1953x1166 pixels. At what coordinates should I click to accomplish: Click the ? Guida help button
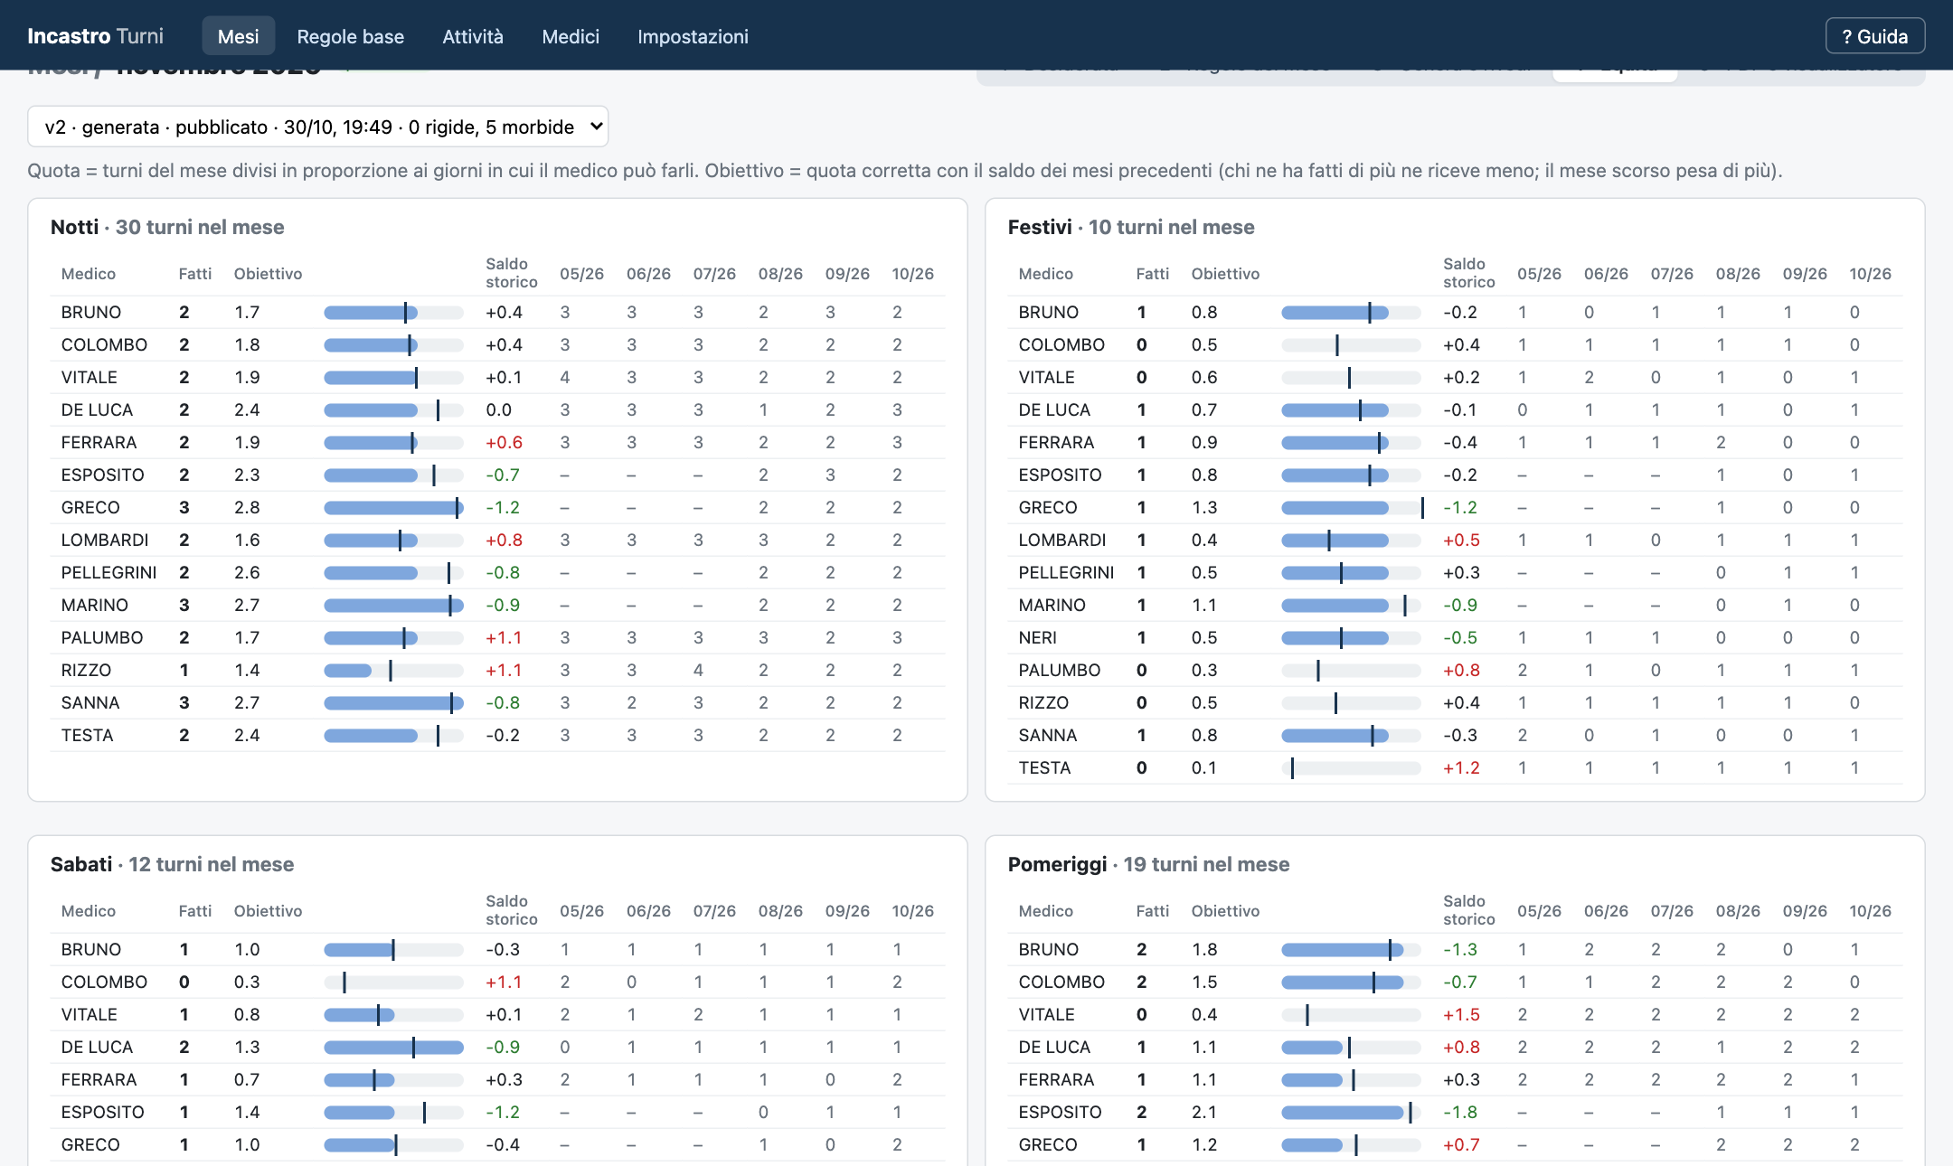click(1874, 36)
